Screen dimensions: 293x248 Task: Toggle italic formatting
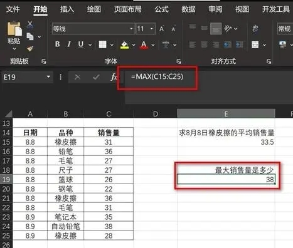69,44
